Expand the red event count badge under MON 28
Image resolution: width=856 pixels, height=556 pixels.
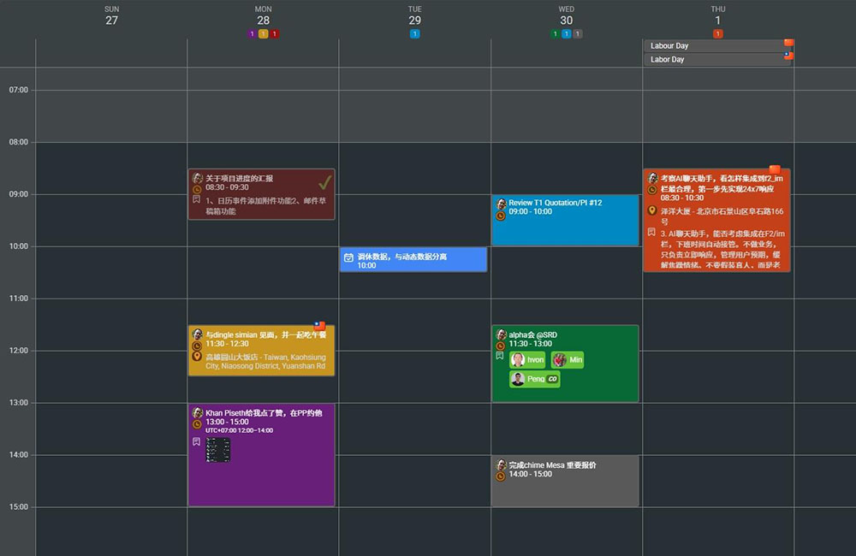(x=275, y=33)
